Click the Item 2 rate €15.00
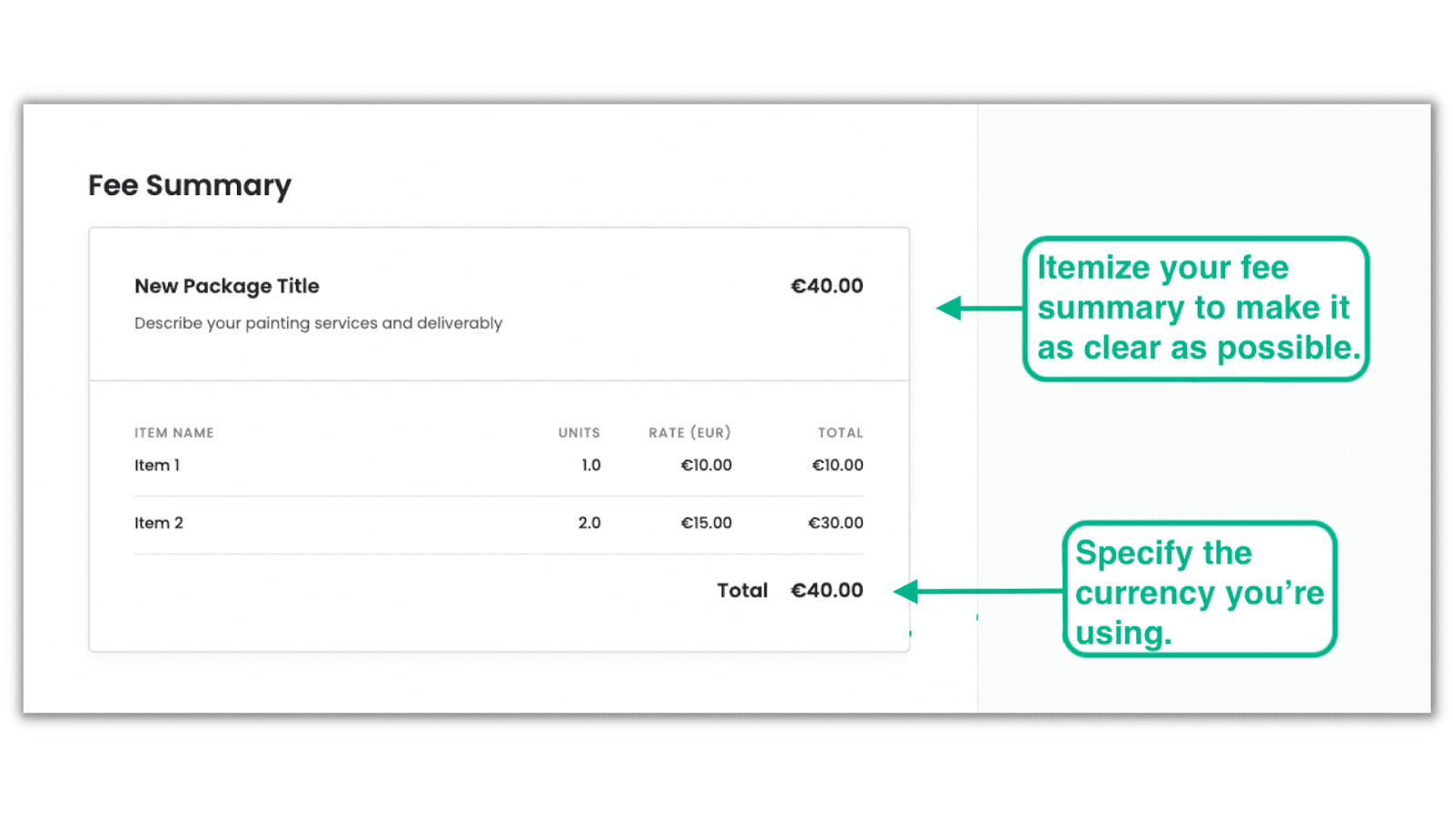Viewport: 1453px width, 817px height. [707, 523]
